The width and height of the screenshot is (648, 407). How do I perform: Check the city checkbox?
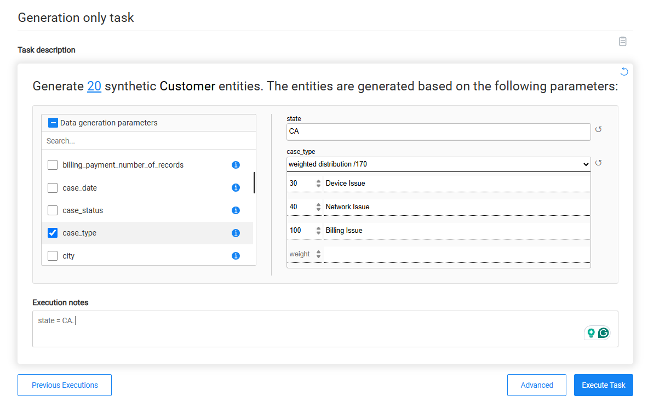click(x=53, y=256)
